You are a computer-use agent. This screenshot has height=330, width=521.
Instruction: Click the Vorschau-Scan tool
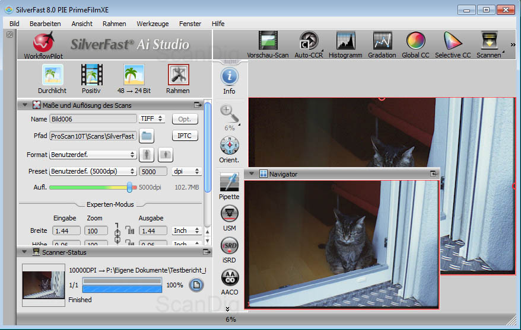click(x=268, y=45)
